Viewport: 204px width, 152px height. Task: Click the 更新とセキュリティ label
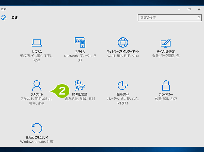(37, 137)
